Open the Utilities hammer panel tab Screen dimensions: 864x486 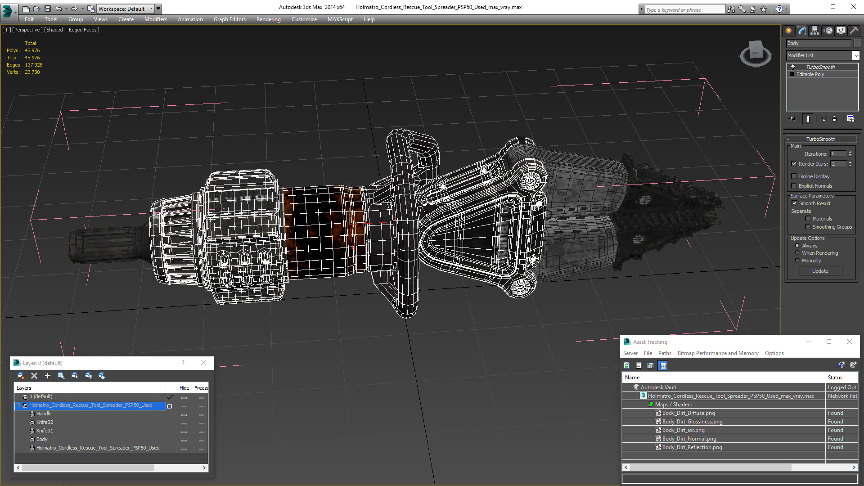854,31
